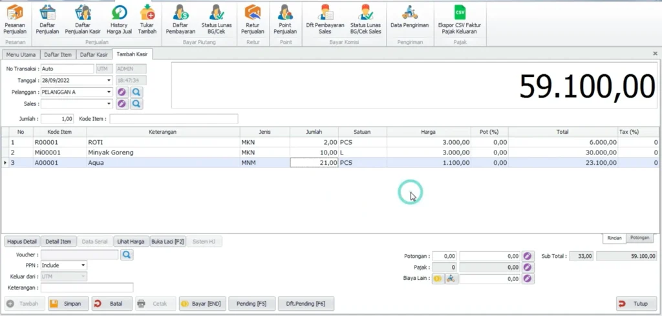Click the edit icon beside Sales
The width and height of the screenshot is (662, 316).
[123, 103]
